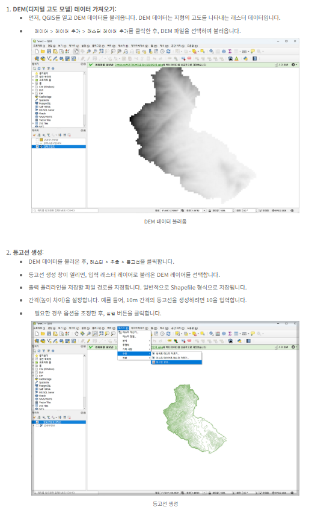Image resolution: width=309 pixels, height=507 pixels.
Task: Click Browser panel filter funnel in DEM screenshot
Action: coord(44,68)
